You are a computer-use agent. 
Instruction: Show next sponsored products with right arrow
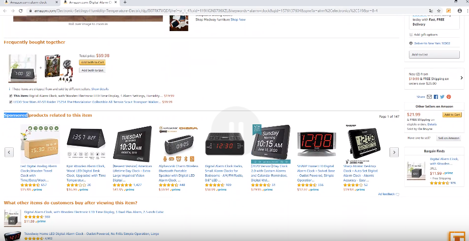[394, 152]
